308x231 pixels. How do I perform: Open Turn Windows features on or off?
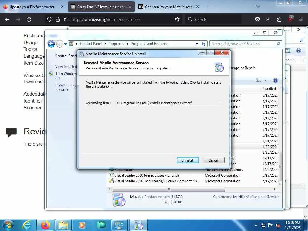click(x=66, y=76)
